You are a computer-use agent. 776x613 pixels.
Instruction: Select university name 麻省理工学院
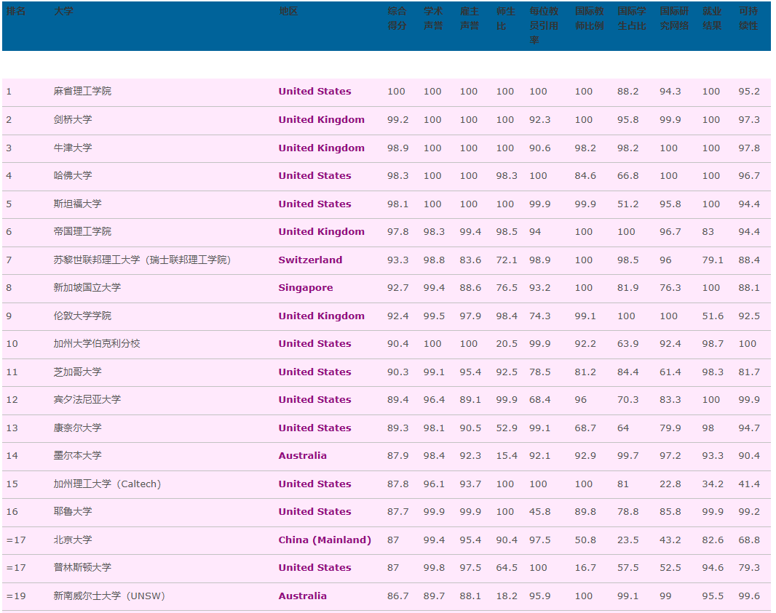83,91
